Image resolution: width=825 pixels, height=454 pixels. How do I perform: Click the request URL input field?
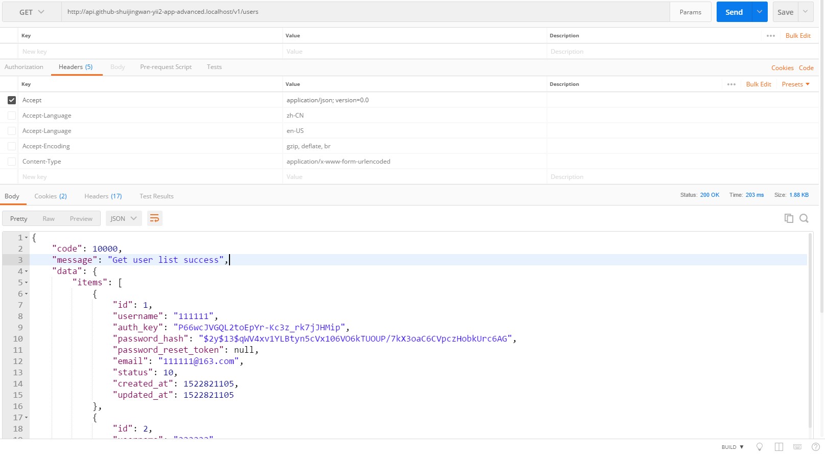click(365, 12)
